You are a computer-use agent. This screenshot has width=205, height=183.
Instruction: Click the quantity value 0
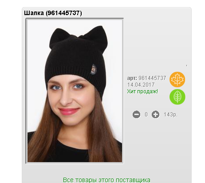point(146,115)
